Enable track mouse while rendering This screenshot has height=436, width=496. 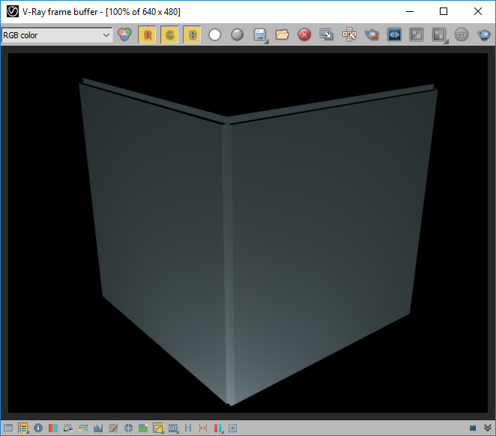tap(349, 34)
